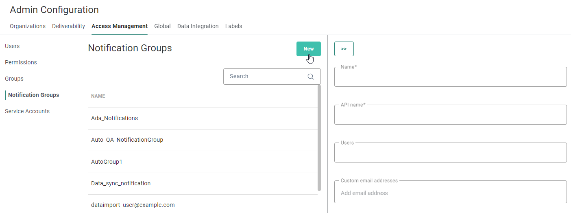Select the Ada_Notifications row
The width and height of the screenshot is (571, 213).
114,118
